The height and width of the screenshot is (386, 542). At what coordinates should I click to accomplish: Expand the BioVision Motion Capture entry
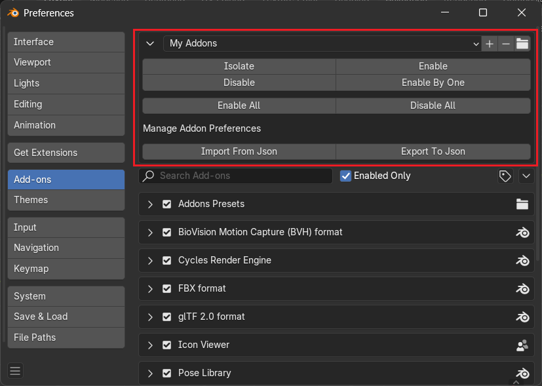point(150,232)
